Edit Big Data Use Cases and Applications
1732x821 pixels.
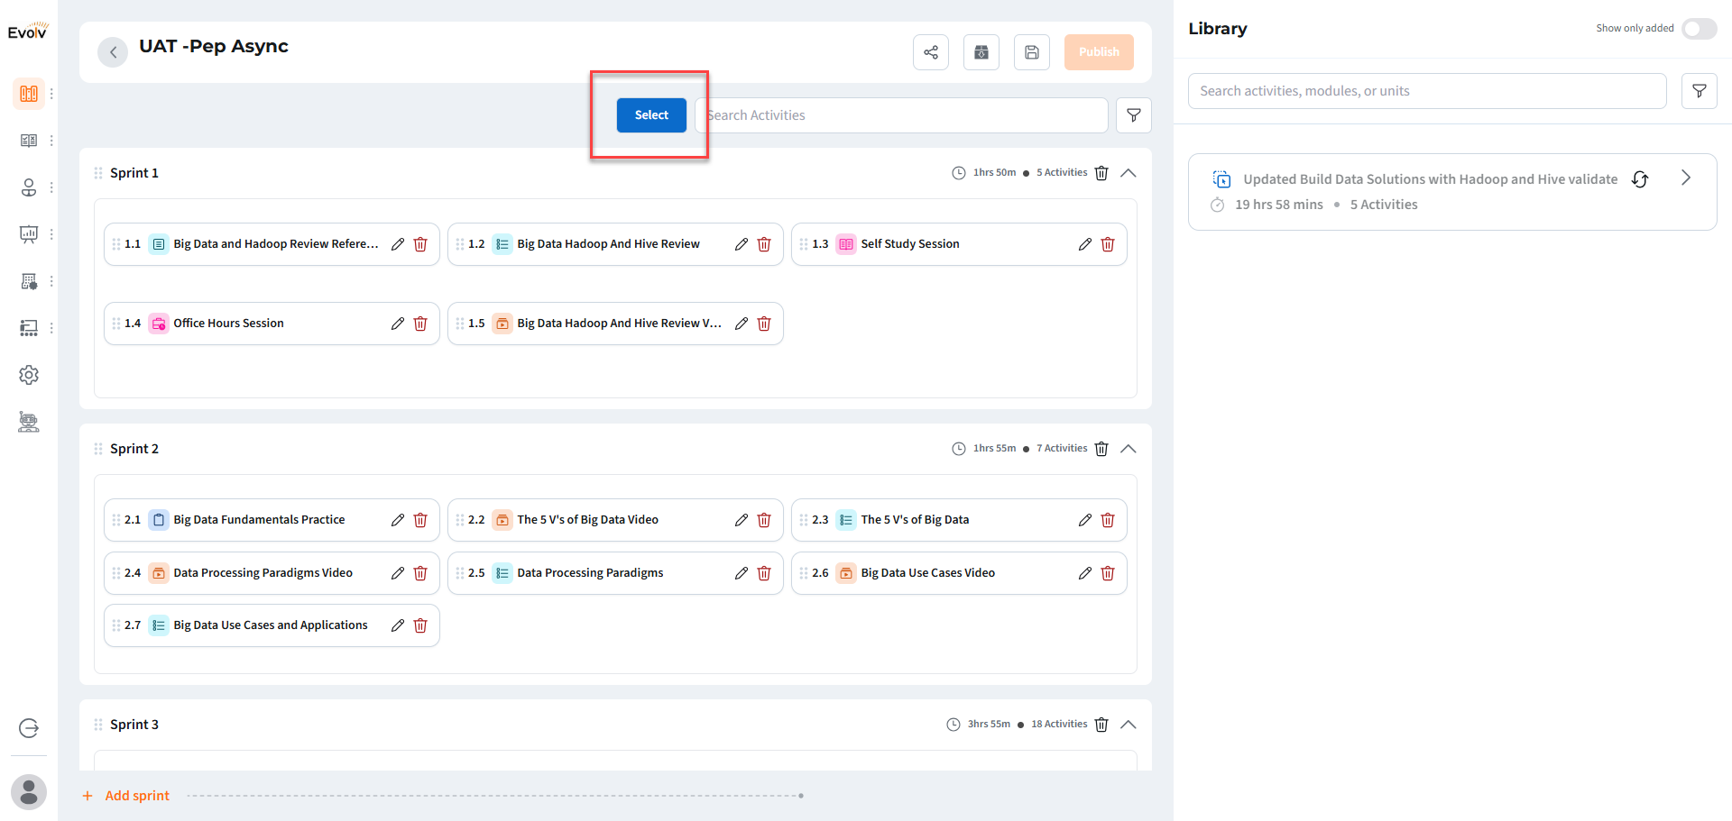pos(397,625)
